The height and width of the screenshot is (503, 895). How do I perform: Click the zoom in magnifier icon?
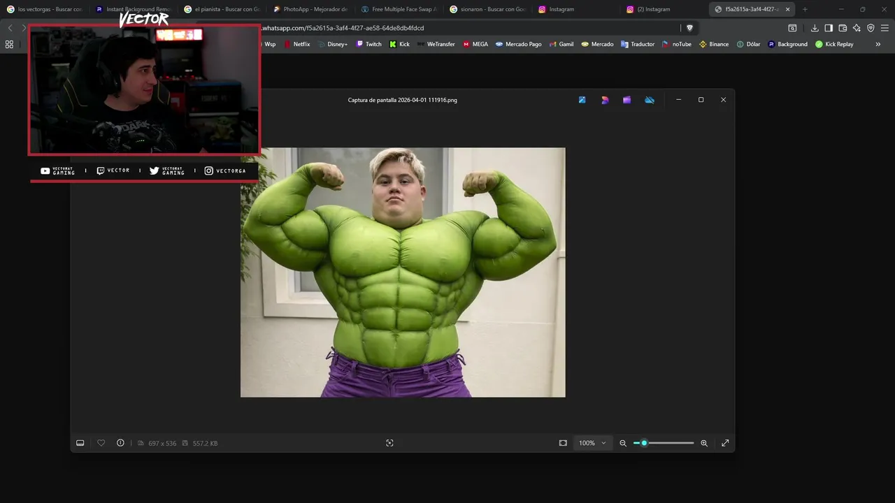704,443
